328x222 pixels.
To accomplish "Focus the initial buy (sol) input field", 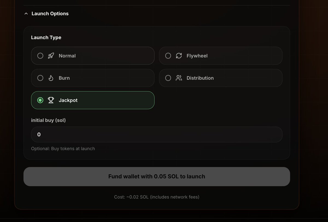I will click(x=157, y=134).
